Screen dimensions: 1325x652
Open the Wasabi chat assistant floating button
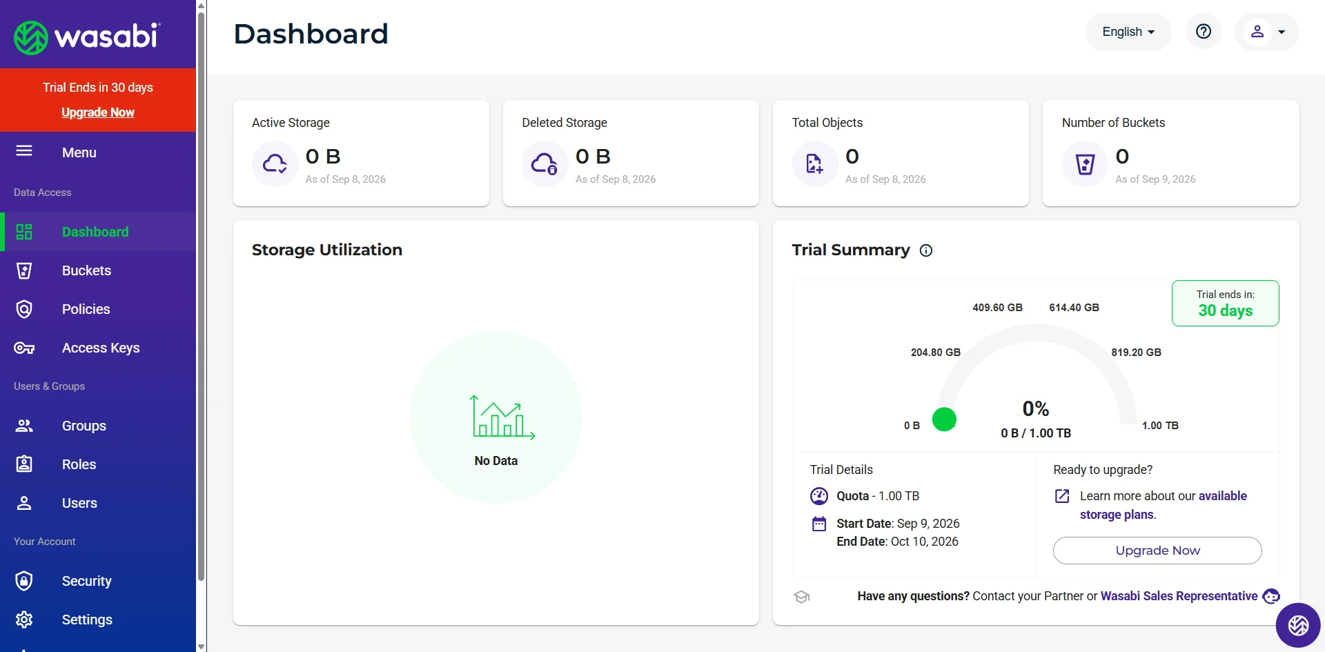click(1298, 625)
